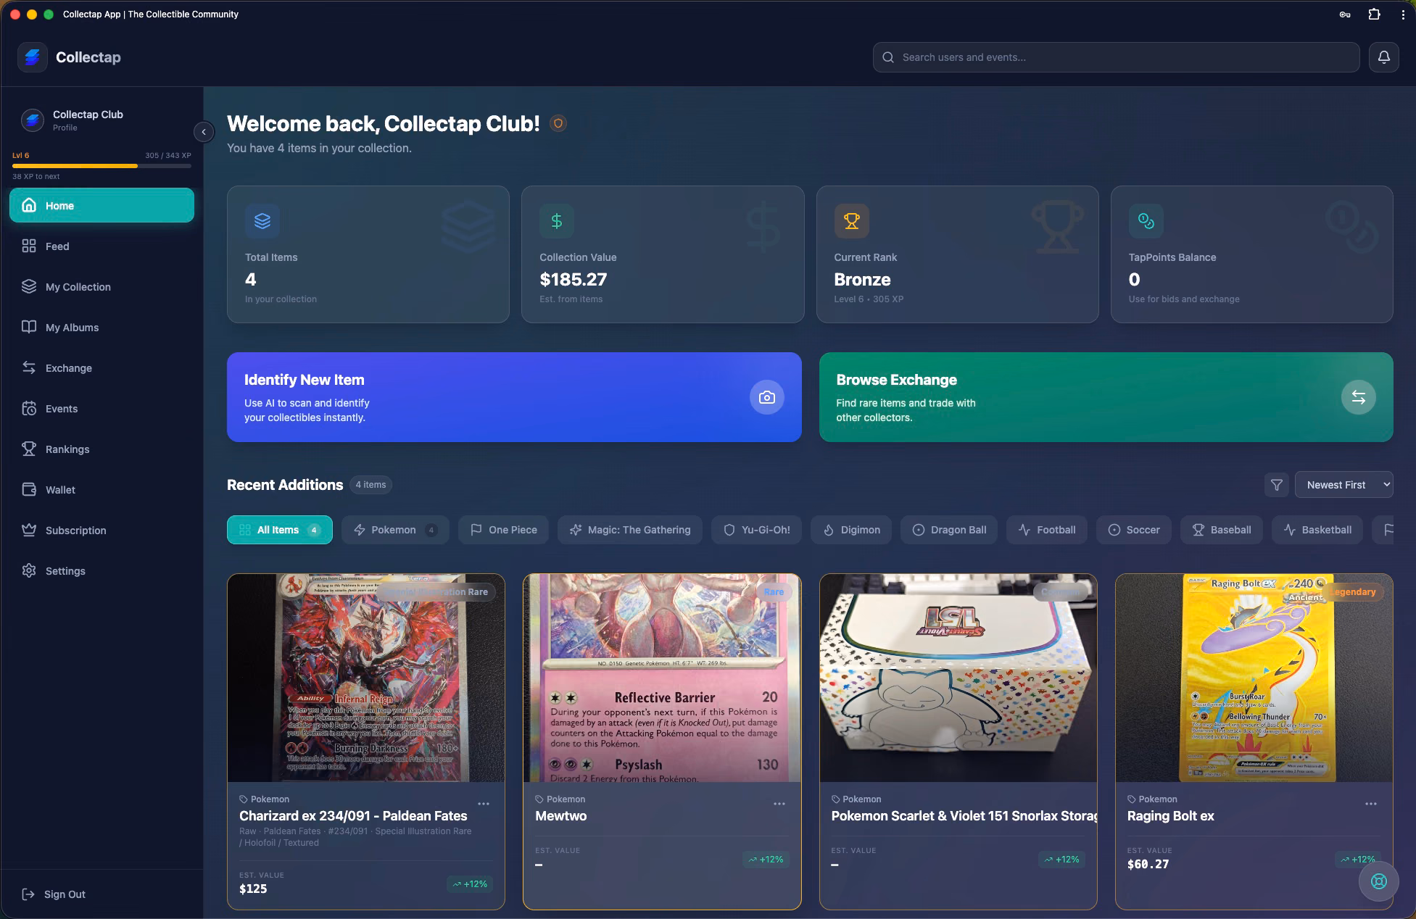Click the Collectap logo icon in header
Screen dimensions: 1416x919
click(x=33, y=57)
